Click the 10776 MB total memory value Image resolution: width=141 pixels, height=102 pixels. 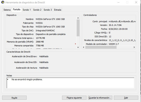click(40, 38)
